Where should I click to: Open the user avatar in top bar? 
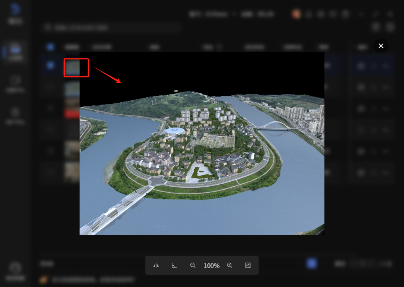[296, 14]
